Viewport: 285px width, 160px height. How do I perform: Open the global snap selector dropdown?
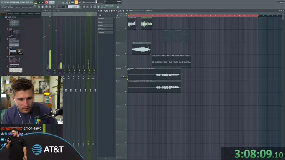tap(62, 7)
